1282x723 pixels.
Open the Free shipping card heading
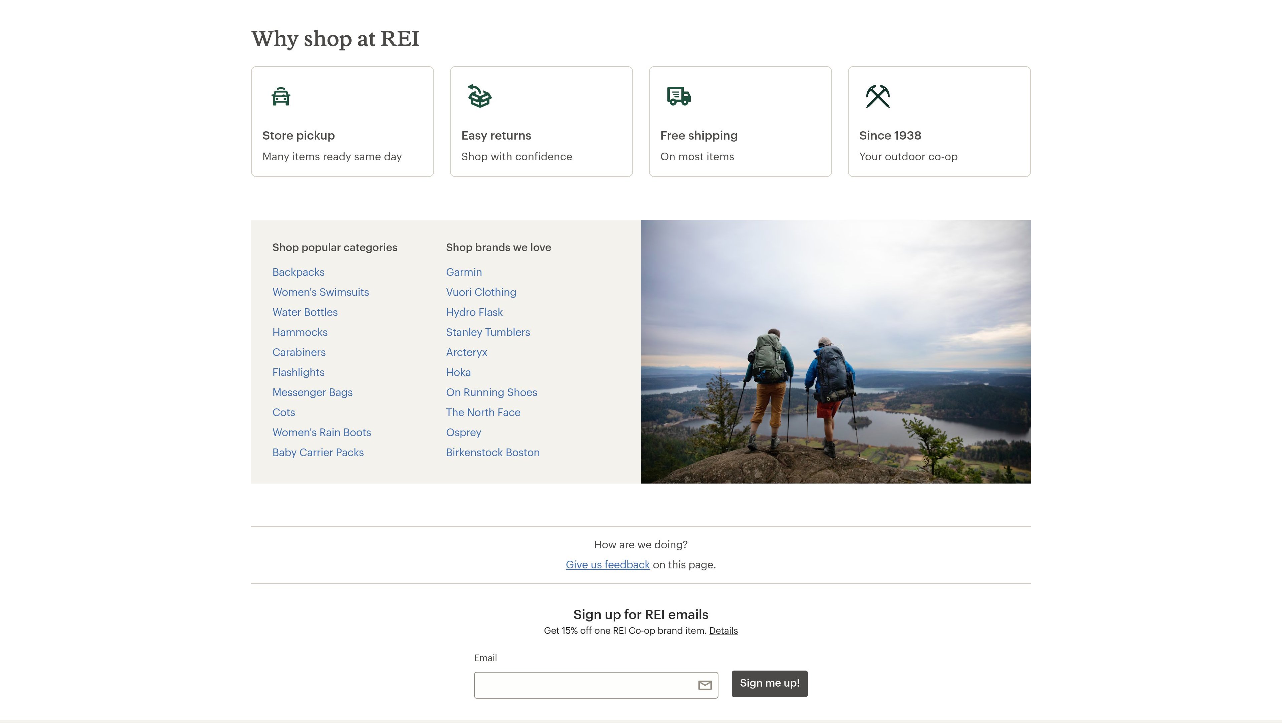pos(699,136)
